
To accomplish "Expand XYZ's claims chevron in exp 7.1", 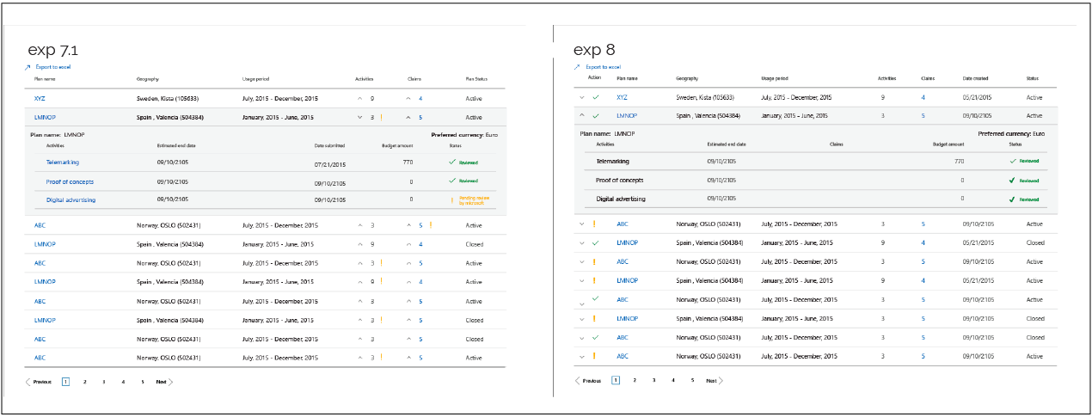I will pyautogui.click(x=408, y=99).
